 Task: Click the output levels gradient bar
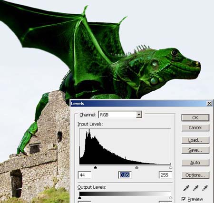point(125,194)
